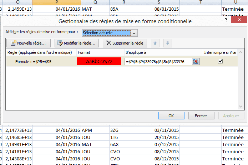
Task: Click cell 2,14308E+13
Action: pyautogui.click(x=18, y=159)
